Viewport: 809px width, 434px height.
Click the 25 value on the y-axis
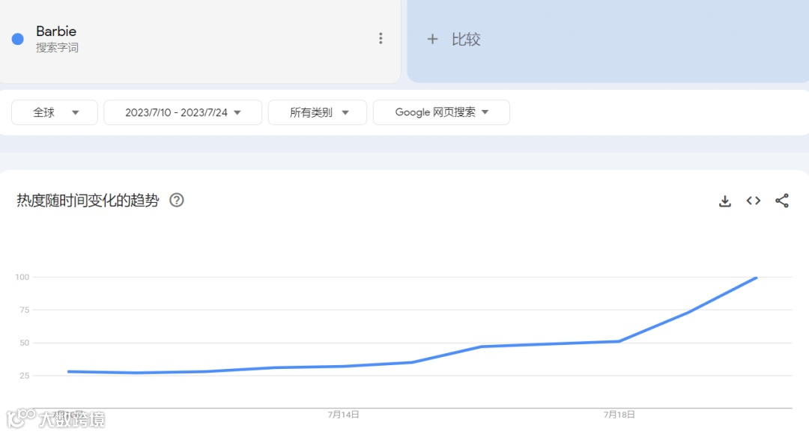[x=24, y=376]
